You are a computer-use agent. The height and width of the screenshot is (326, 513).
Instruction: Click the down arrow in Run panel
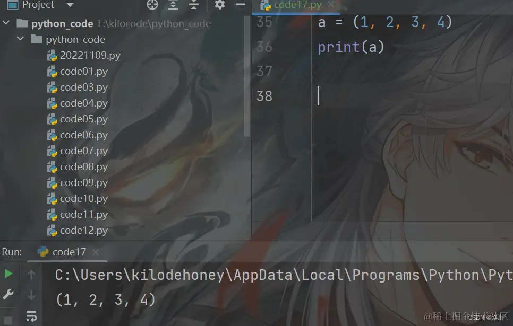[x=31, y=295]
